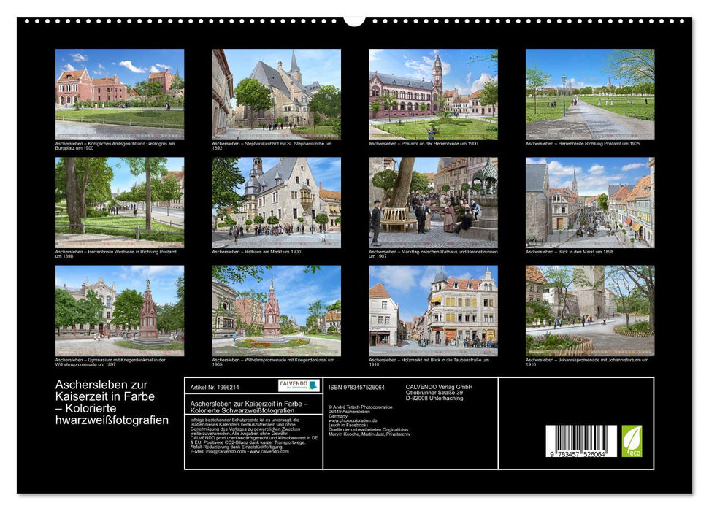Select the ISBN 9783457526064 text
The height and width of the screenshot is (511, 709).
(x=356, y=388)
